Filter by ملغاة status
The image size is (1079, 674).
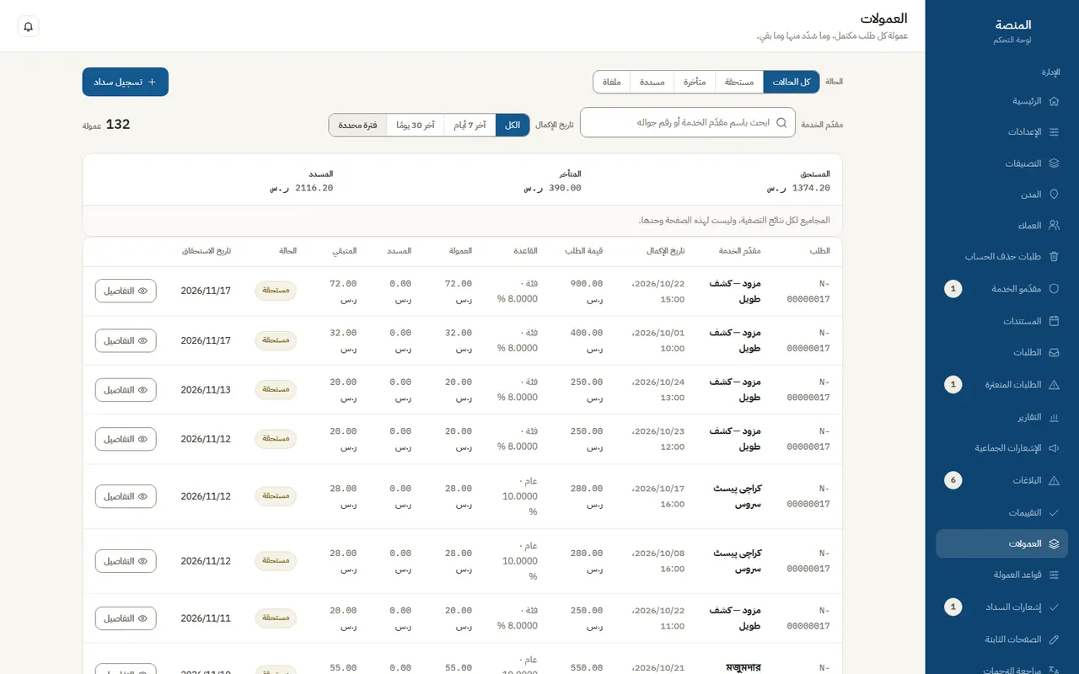(x=612, y=82)
